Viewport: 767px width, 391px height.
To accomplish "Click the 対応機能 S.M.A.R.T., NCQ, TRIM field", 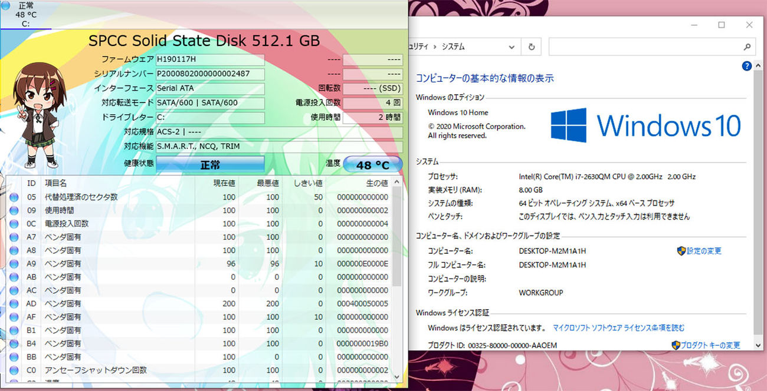I will click(x=279, y=147).
